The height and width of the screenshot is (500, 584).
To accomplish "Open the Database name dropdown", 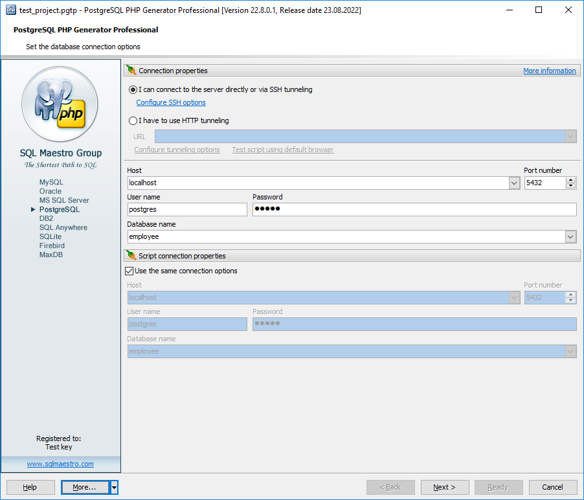I will [x=570, y=237].
